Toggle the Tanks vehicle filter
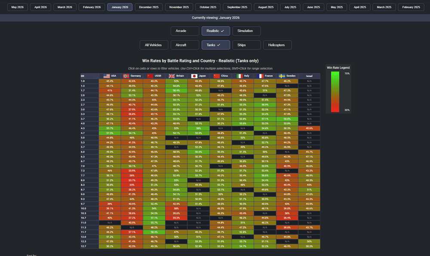This screenshot has height=256, width=430. click(x=216, y=45)
